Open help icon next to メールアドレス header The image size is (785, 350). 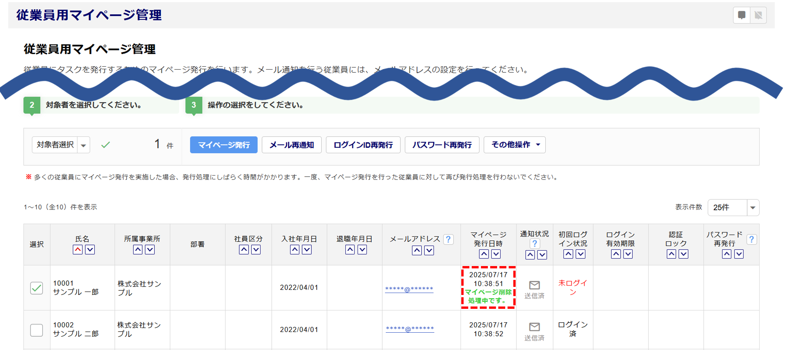coord(448,239)
